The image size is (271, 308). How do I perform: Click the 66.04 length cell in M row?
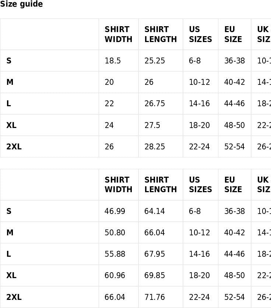tap(155, 233)
